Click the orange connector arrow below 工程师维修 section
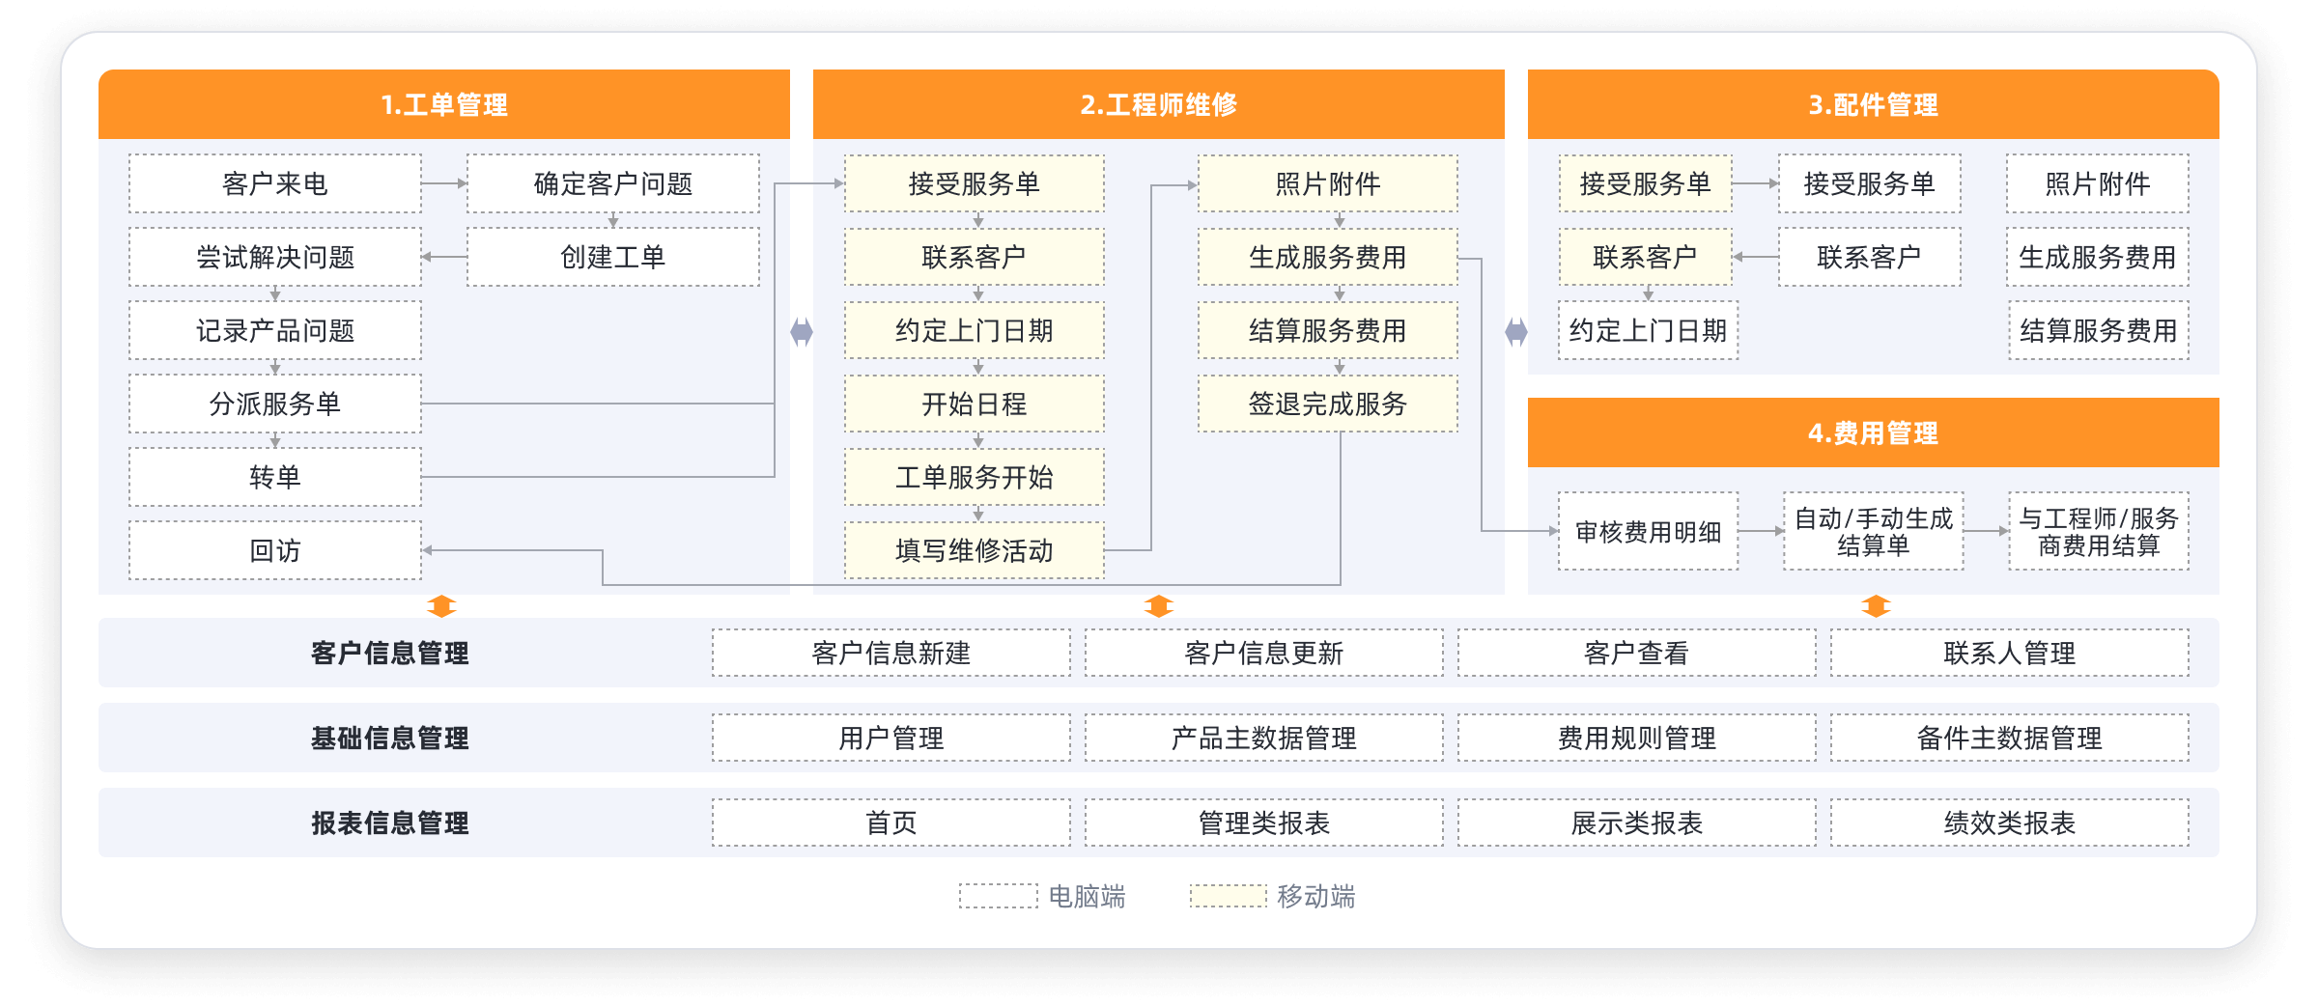 [1157, 605]
